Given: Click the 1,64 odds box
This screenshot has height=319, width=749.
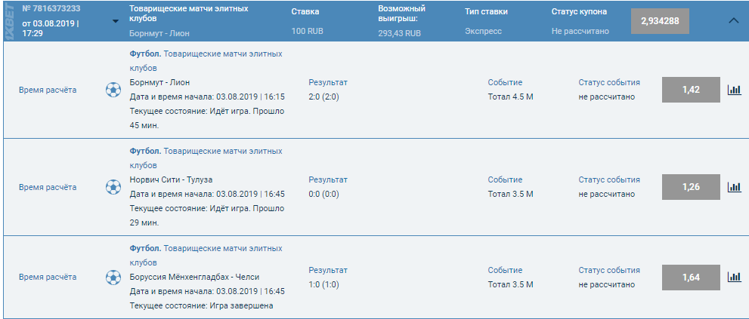Looking at the screenshot, I should pos(691,277).
